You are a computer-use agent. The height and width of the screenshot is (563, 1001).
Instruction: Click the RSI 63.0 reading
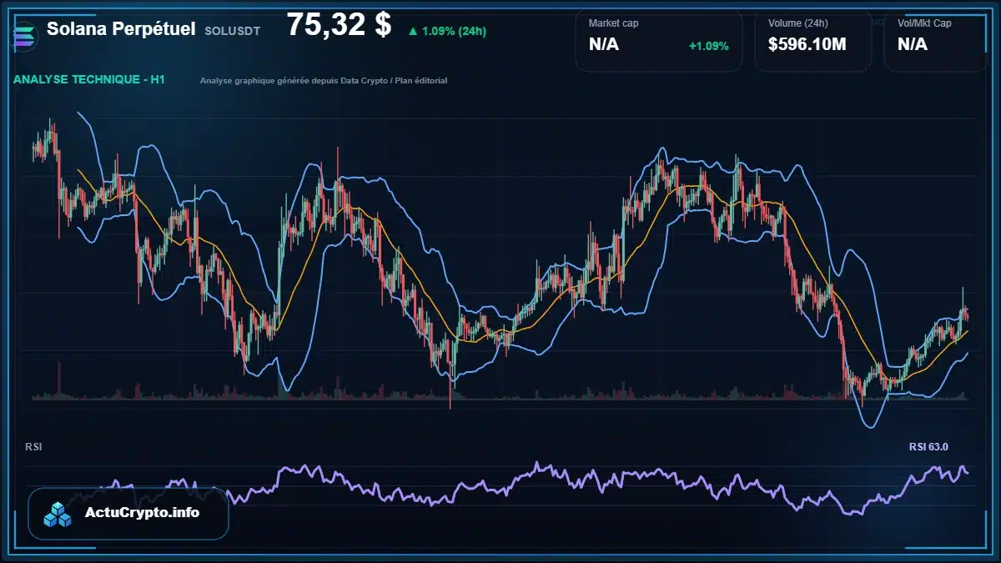928,447
